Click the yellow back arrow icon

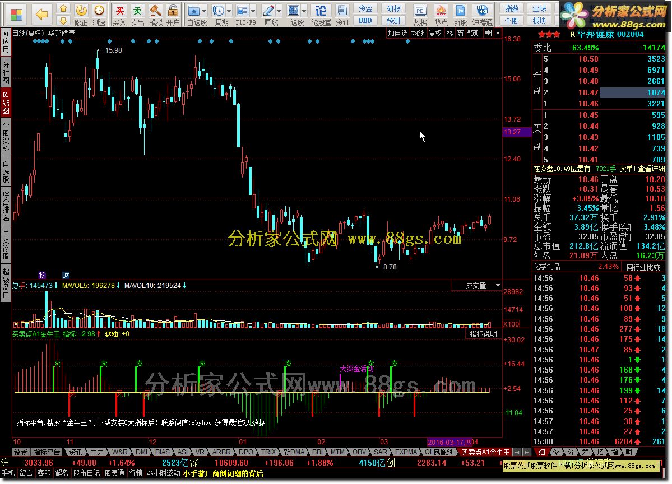[x=41, y=15]
